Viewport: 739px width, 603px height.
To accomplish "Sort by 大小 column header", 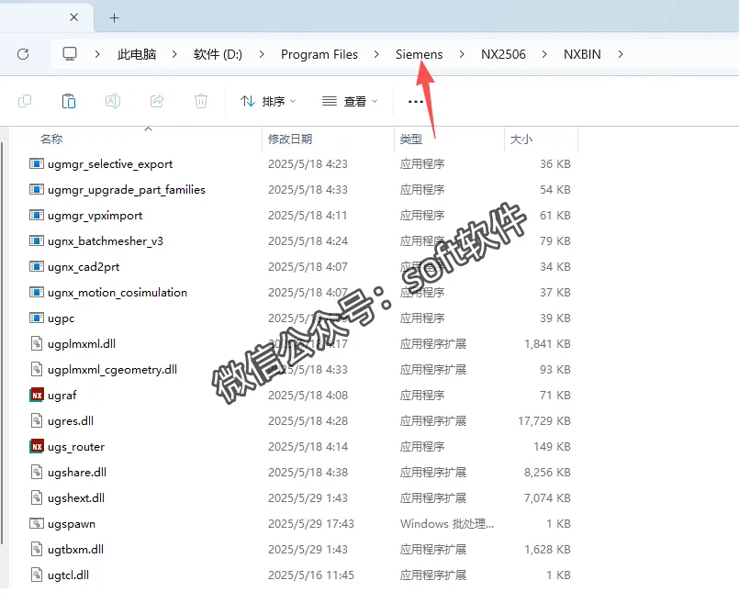I will (521, 139).
